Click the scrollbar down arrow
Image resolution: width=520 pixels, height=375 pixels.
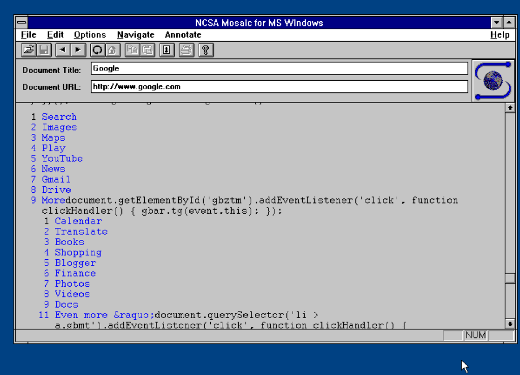[510, 323]
